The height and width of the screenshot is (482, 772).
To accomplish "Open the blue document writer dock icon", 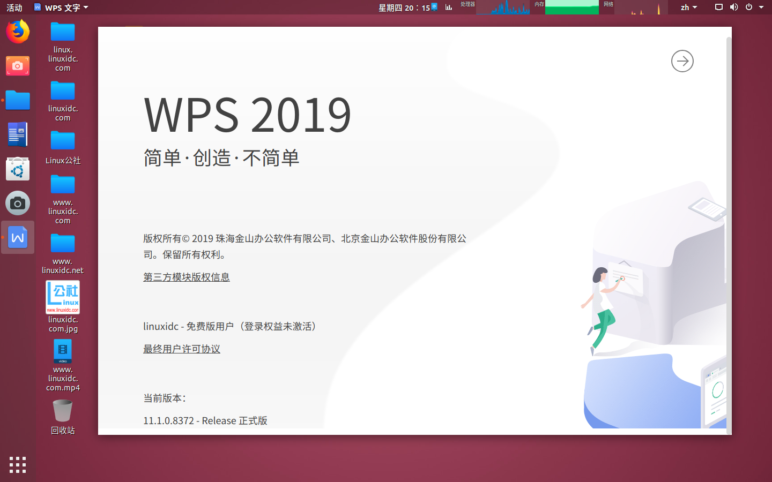I will (18, 134).
